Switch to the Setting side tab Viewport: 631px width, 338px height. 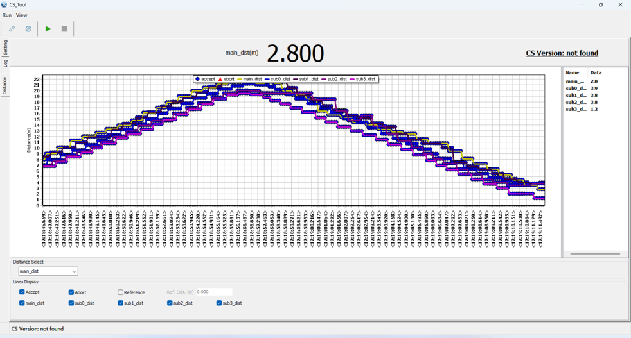coord(5,48)
